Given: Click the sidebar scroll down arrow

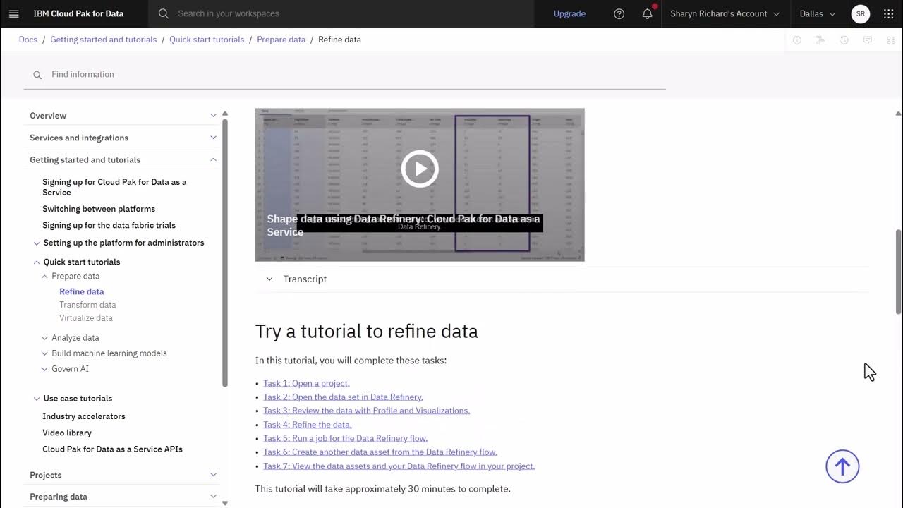Looking at the screenshot, I should click(x=225, y=503).
